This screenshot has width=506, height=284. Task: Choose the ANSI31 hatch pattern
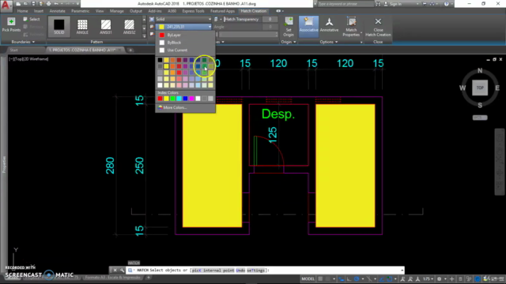click(x=106, y=27)
